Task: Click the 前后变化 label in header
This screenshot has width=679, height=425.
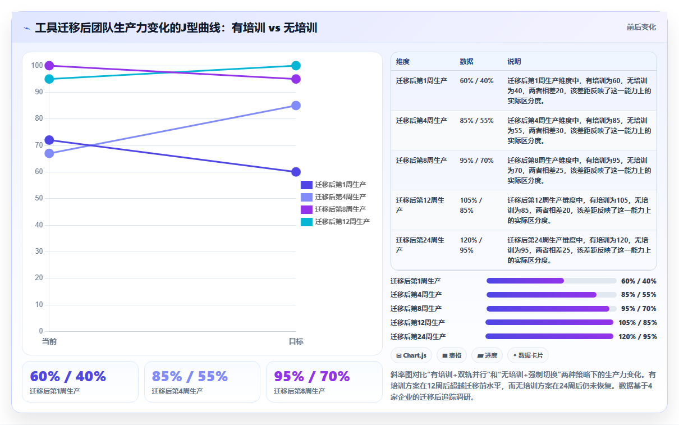Action: pyautogui.click(x=641, y=27)
